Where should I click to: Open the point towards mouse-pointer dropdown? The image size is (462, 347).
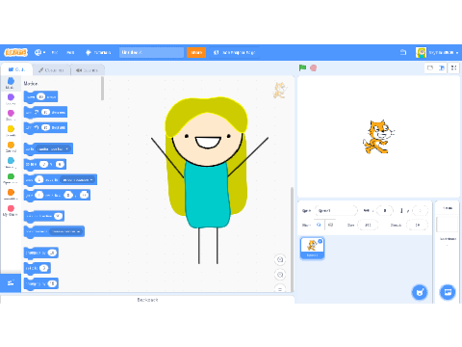click(x=66, y=231)
